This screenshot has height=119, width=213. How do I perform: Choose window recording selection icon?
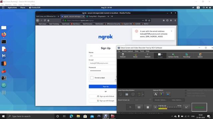pyautogui.click(x=127, y=94)
